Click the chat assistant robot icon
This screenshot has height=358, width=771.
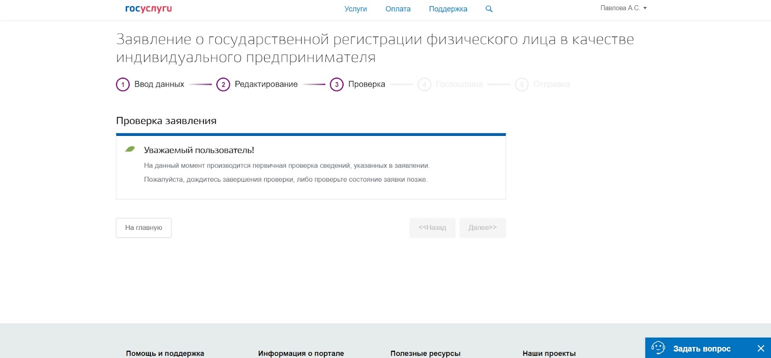[x=658, y=348]
